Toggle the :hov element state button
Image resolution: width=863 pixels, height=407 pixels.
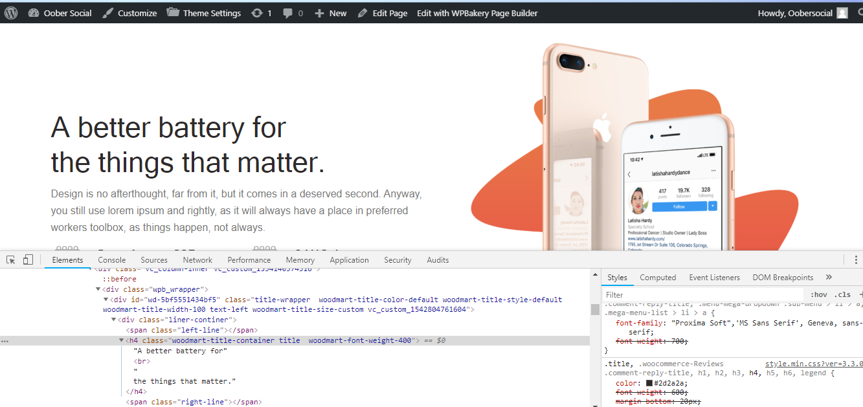pos(818,294)
